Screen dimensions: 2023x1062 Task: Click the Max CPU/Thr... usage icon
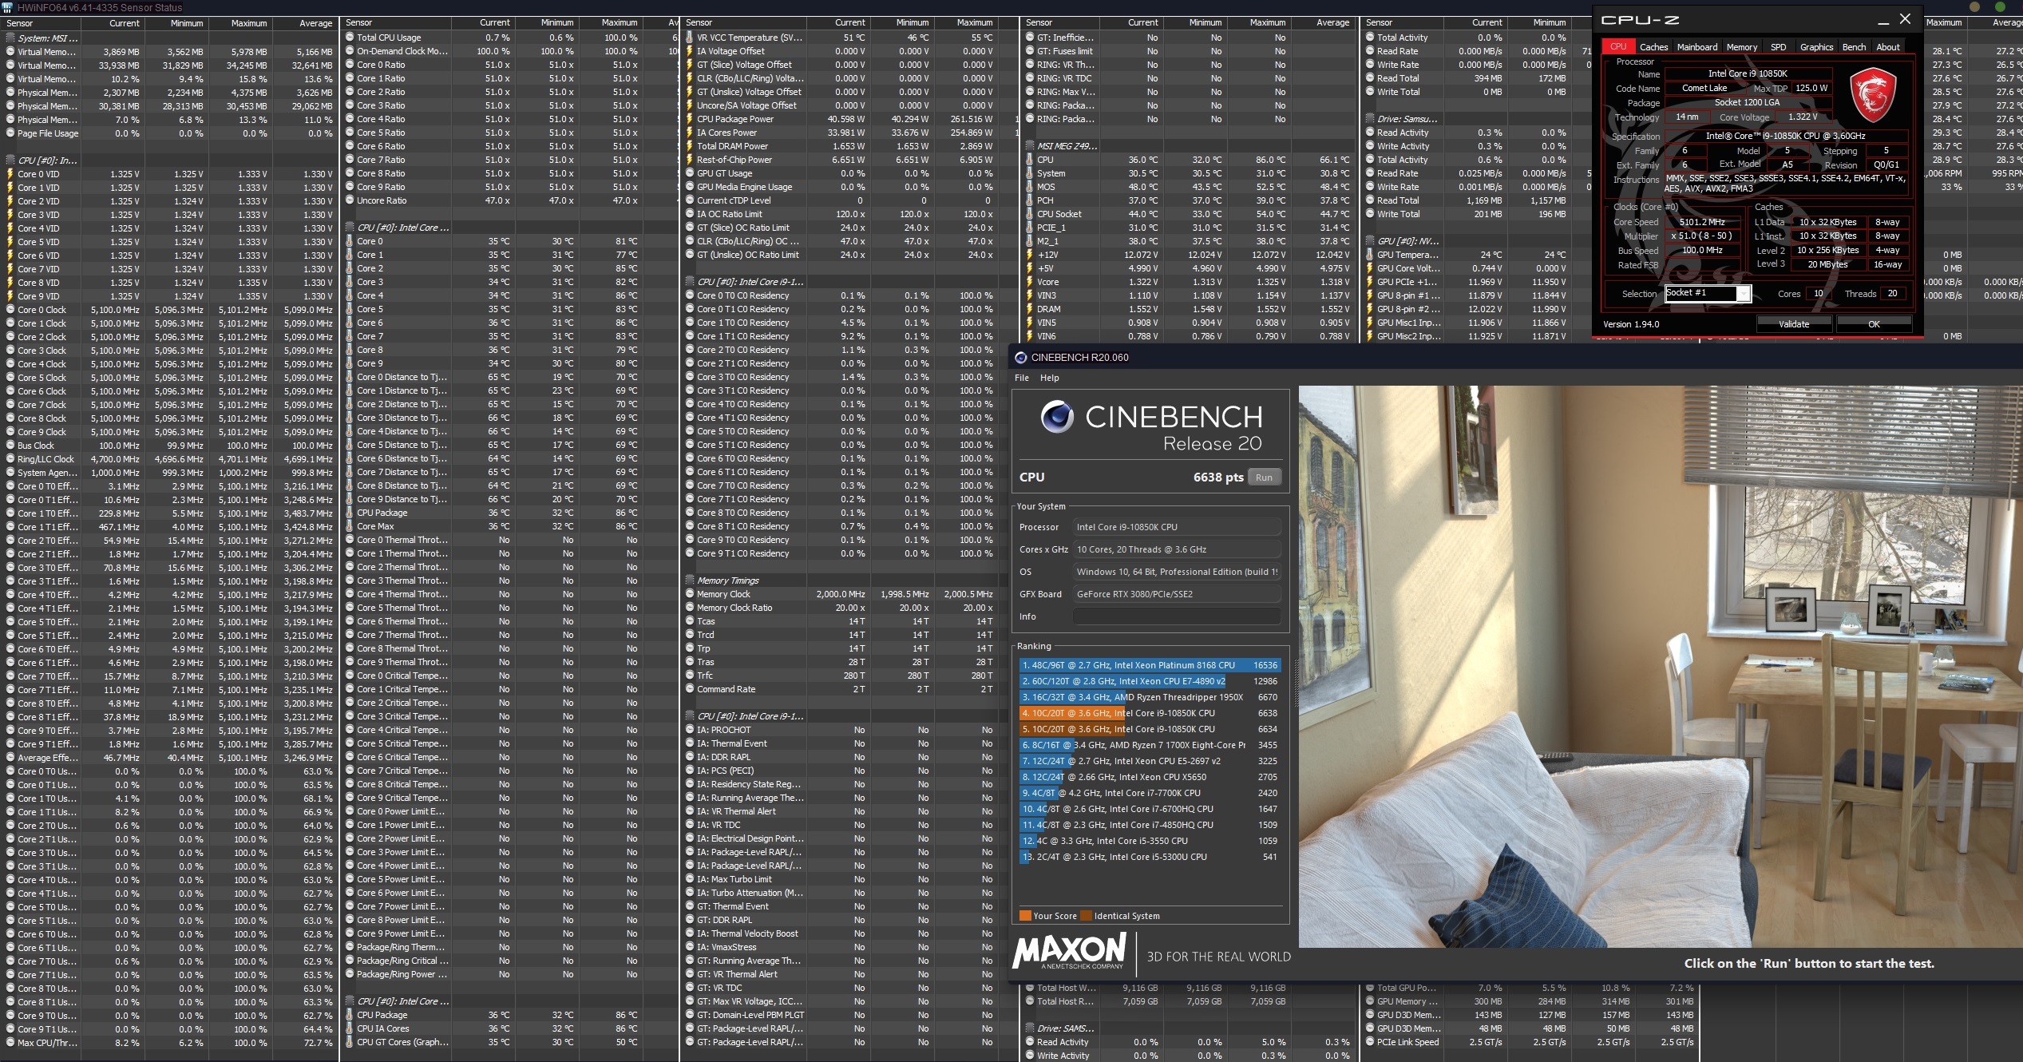[10, 1043]
